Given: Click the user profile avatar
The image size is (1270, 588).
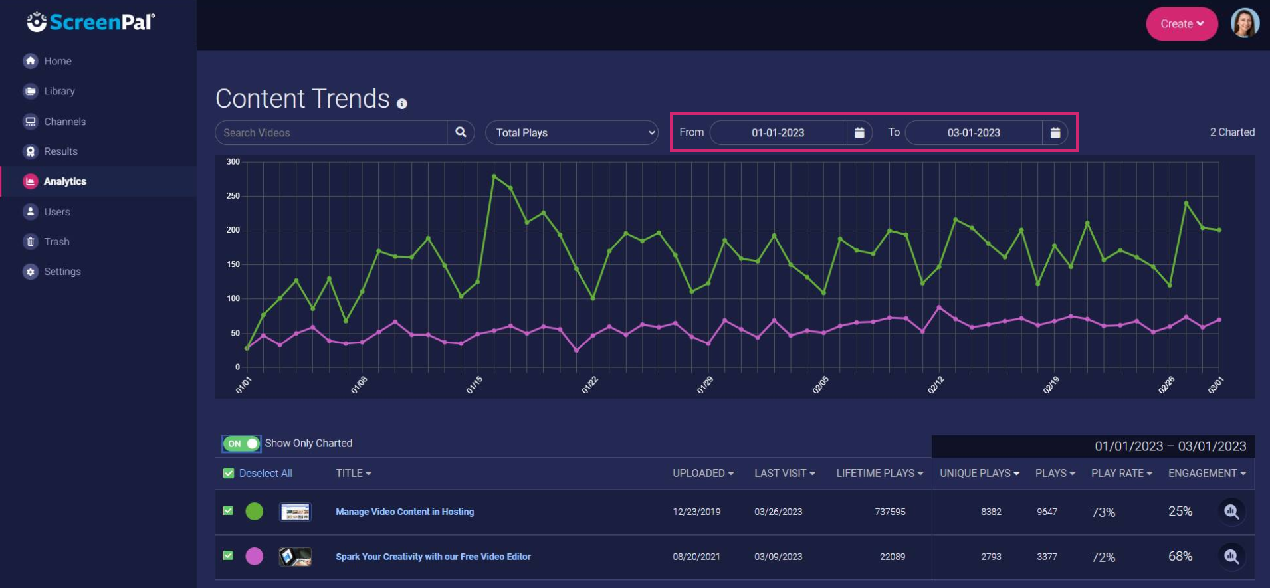Looking at the screenshot, I should click(1245, 23).
